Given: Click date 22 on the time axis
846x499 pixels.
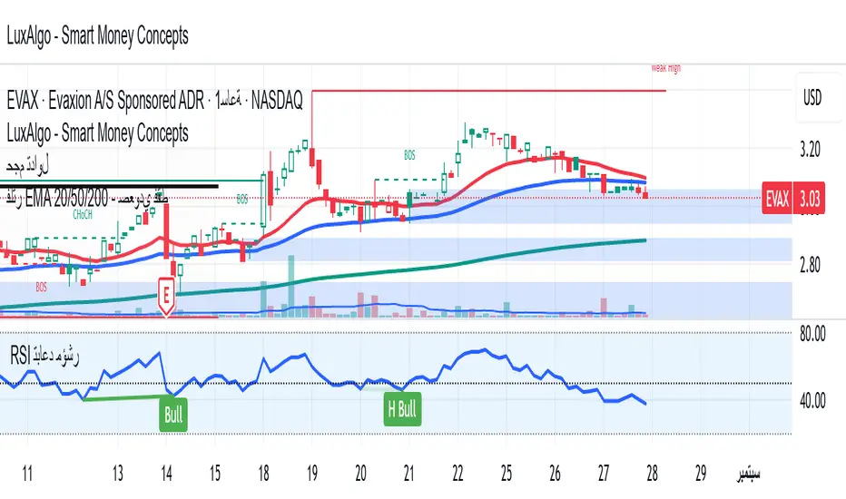Looking at the screenshot, I should pyautogui.click(x=457, y=474).
